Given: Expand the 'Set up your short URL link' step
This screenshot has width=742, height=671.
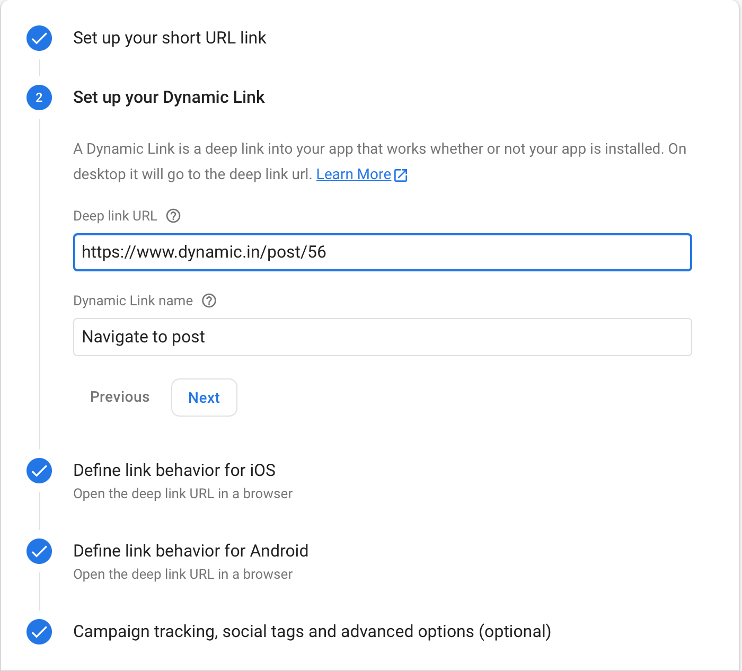Looking at the screenshot, I should 170,38.
